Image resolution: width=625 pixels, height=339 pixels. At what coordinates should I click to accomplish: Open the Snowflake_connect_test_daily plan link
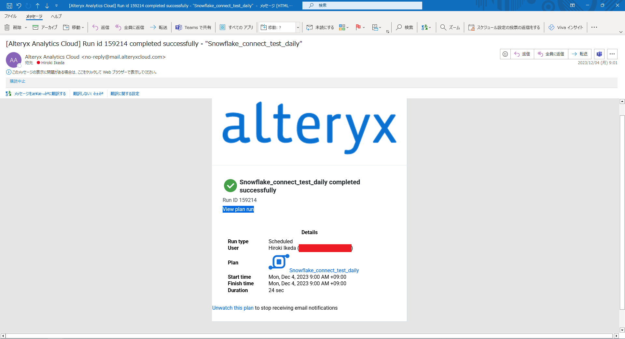coord(324,270)
